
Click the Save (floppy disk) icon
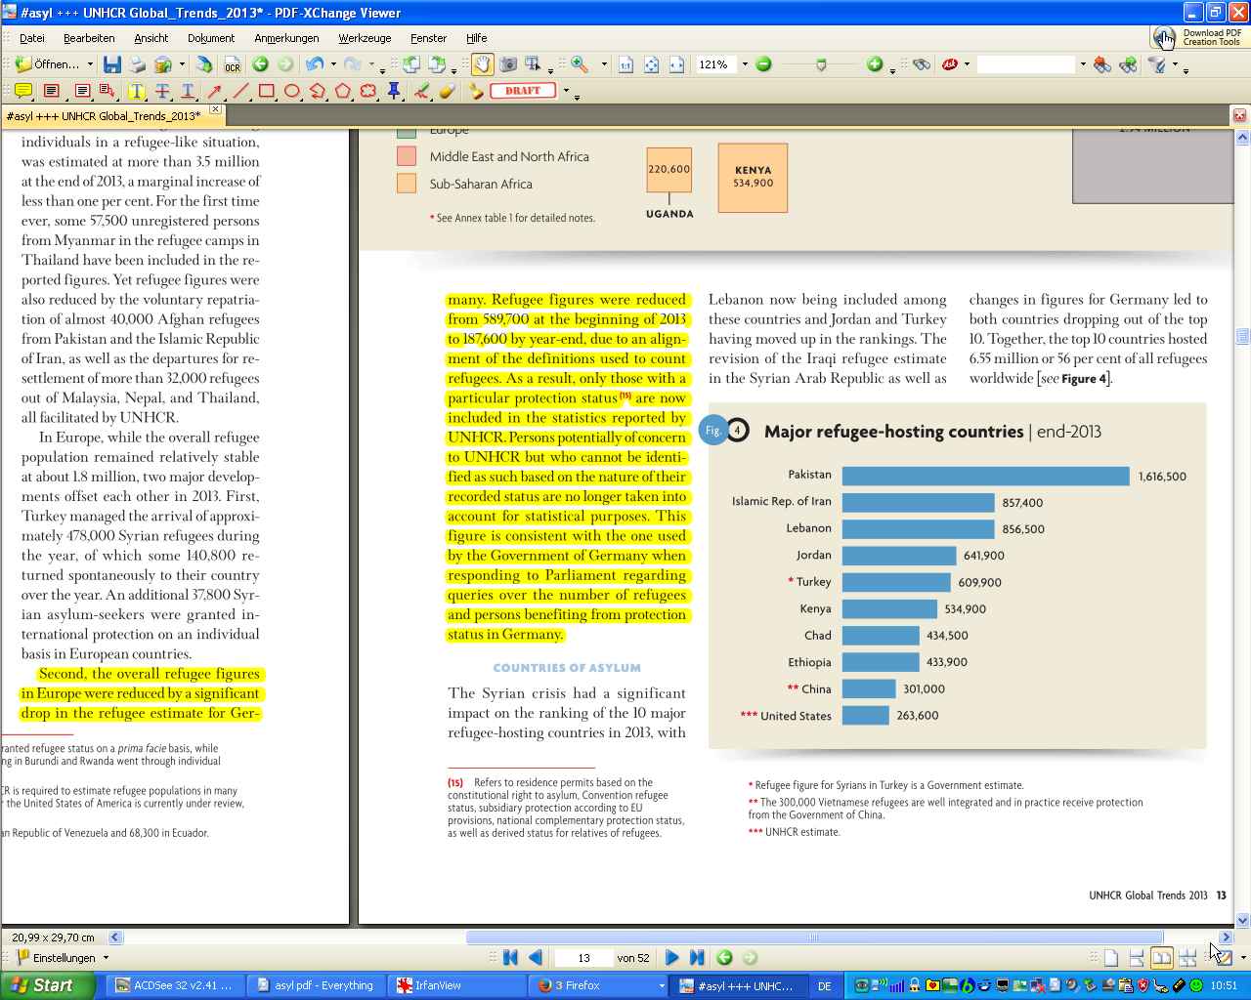tap(112, 64)
